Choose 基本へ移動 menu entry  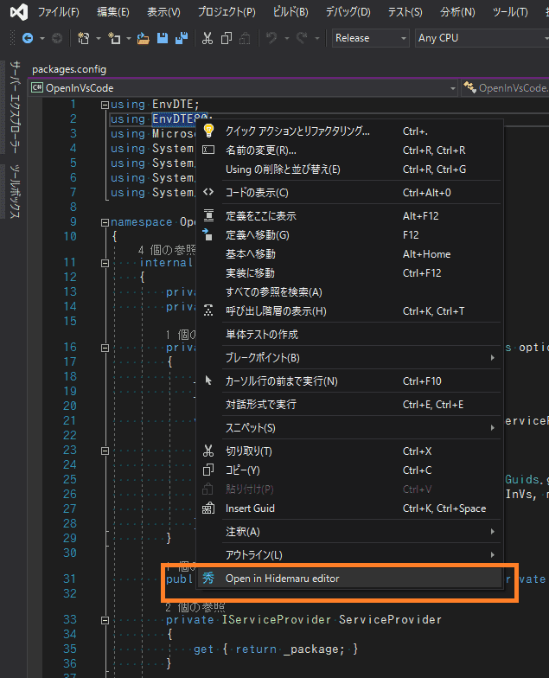click(349, 254)
